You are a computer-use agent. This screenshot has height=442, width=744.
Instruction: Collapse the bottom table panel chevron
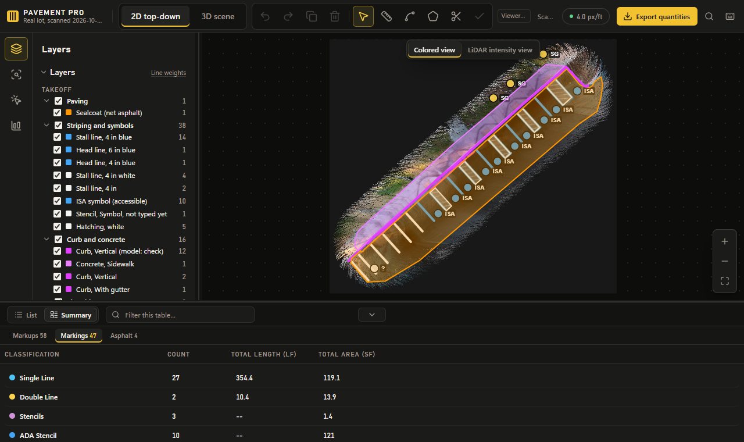click(x=372, y=315)
